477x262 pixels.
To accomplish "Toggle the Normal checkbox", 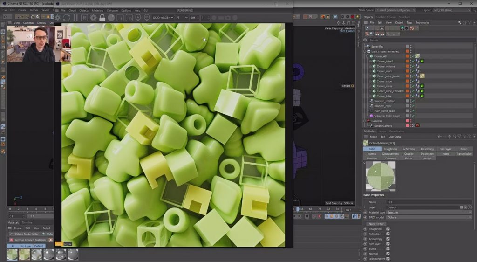I will 388,254.
